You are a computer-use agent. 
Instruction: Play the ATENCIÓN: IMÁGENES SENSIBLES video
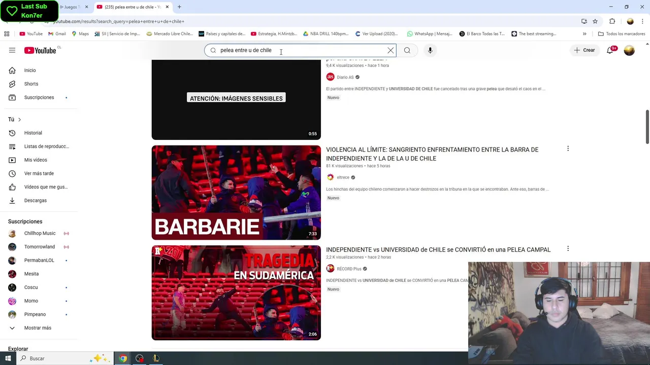point(236,100)
